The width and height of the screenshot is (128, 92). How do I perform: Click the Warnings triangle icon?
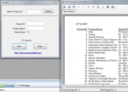[2, 85]
